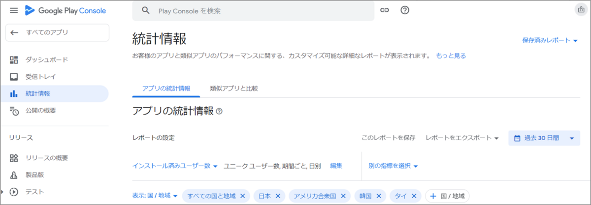The width and height of the screenshot is (591, 205).
Task: Click the テスト icon in sidebar
Action: tap(14, 192)
